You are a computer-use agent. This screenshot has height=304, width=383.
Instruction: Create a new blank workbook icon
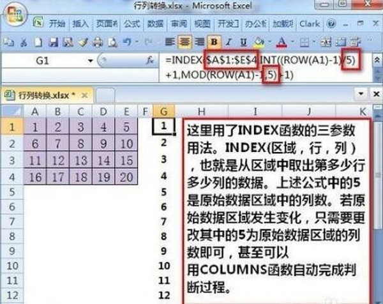click(x=38, y=43)
